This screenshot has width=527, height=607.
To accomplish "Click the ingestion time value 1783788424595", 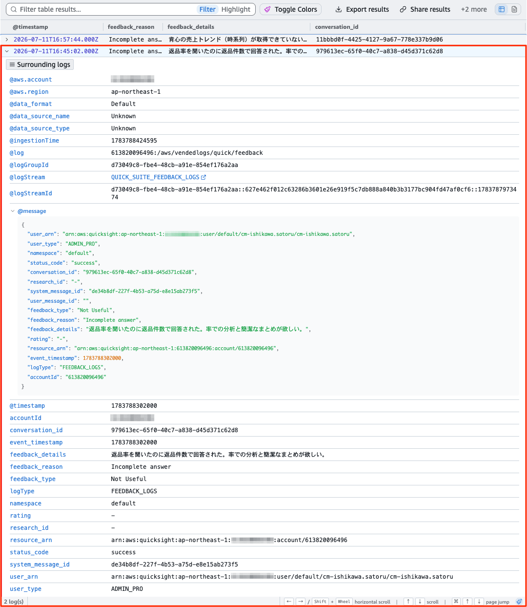I will coord(134,141).
